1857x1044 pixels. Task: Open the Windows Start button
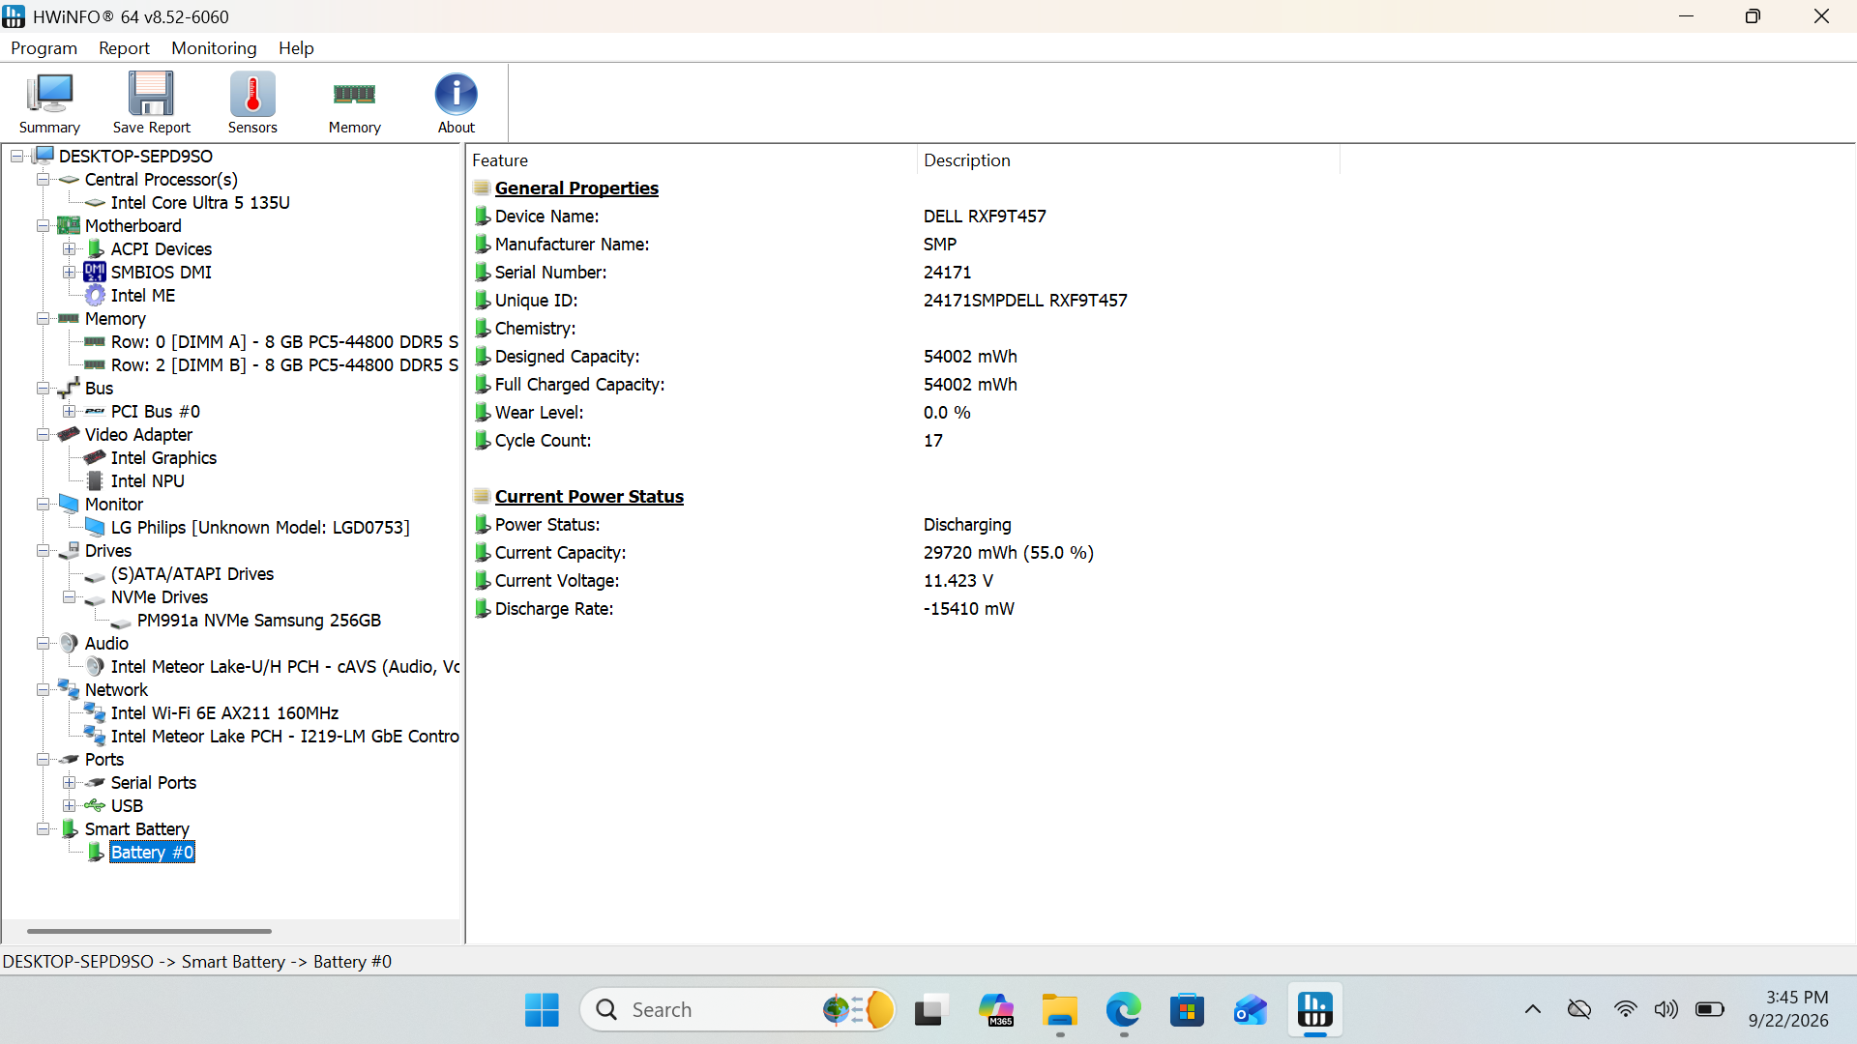click(542, 1009)
